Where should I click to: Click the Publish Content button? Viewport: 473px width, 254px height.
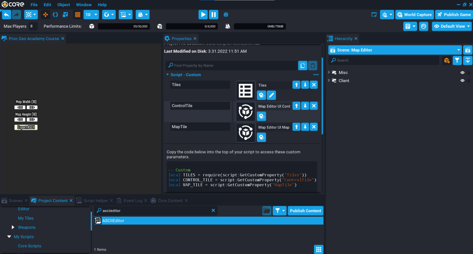(305, 211)
